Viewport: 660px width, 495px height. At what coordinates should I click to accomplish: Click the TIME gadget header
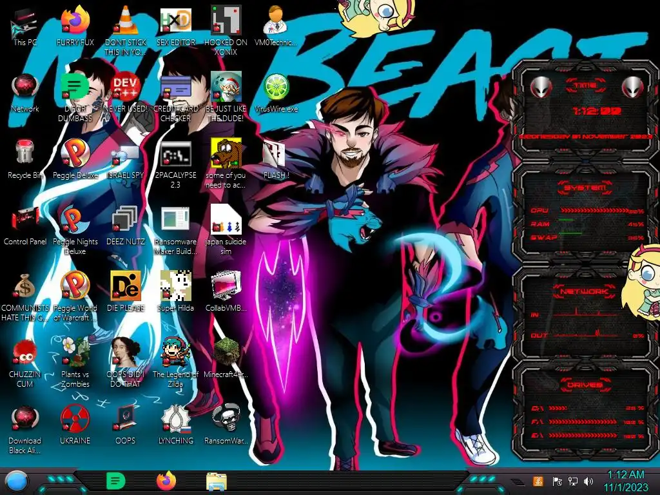(x=585, y=86)
